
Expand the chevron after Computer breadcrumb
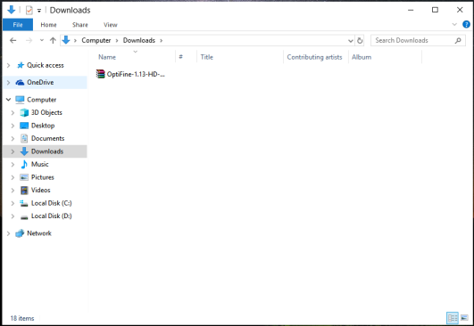(117, 40)
